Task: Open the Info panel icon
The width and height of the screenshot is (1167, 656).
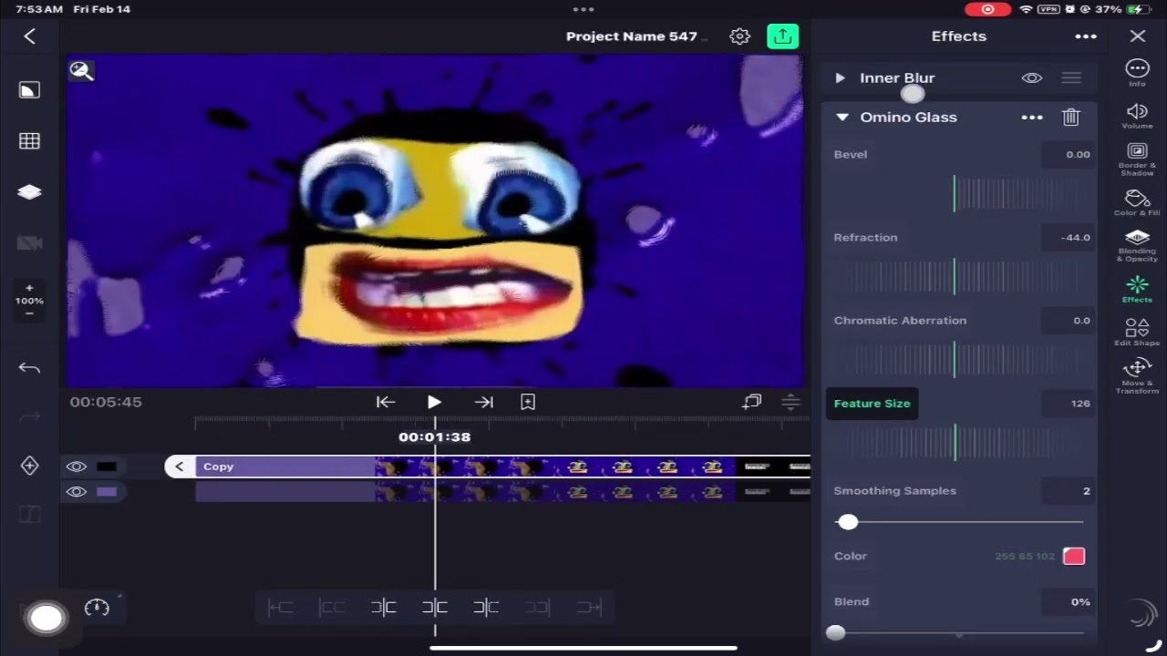Action: click(1137, 73)
